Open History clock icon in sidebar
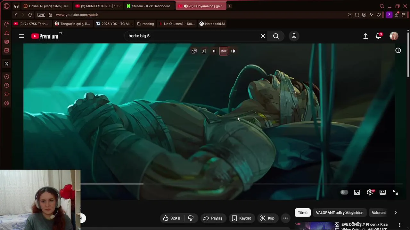This screenshot has width=410, height=230. pyautogui.click(x=6, y=86)
